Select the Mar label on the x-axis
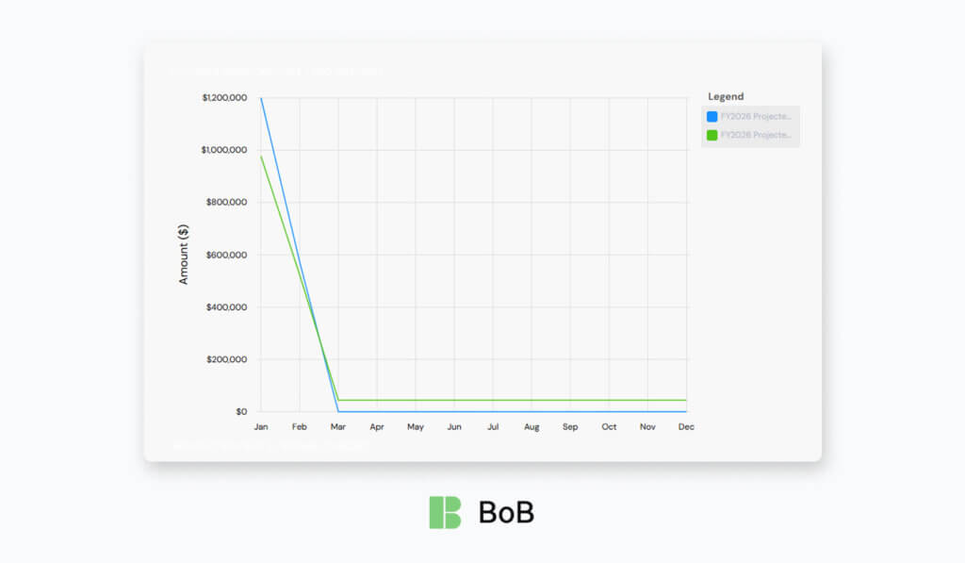965x563 pixels. 338,427
